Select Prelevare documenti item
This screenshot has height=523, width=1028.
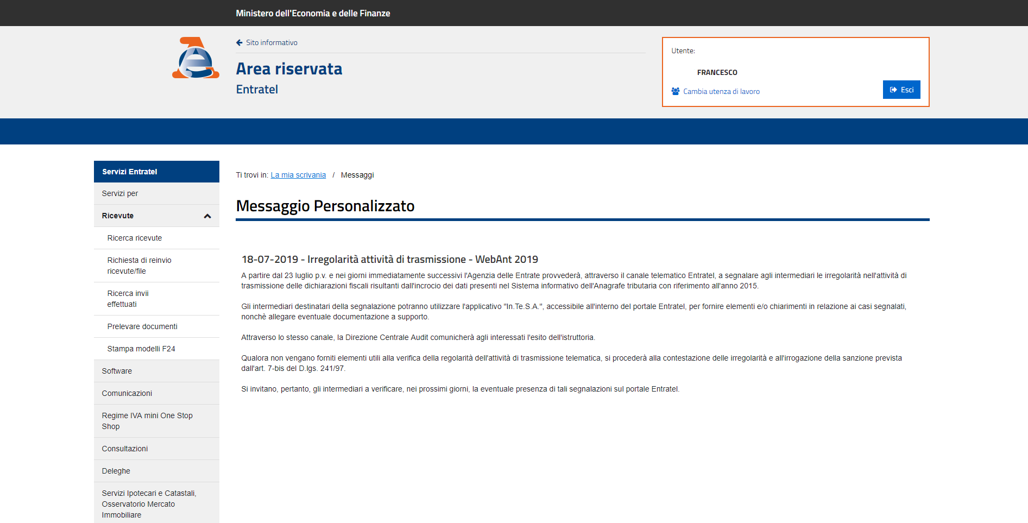click(x=156, y=326)
